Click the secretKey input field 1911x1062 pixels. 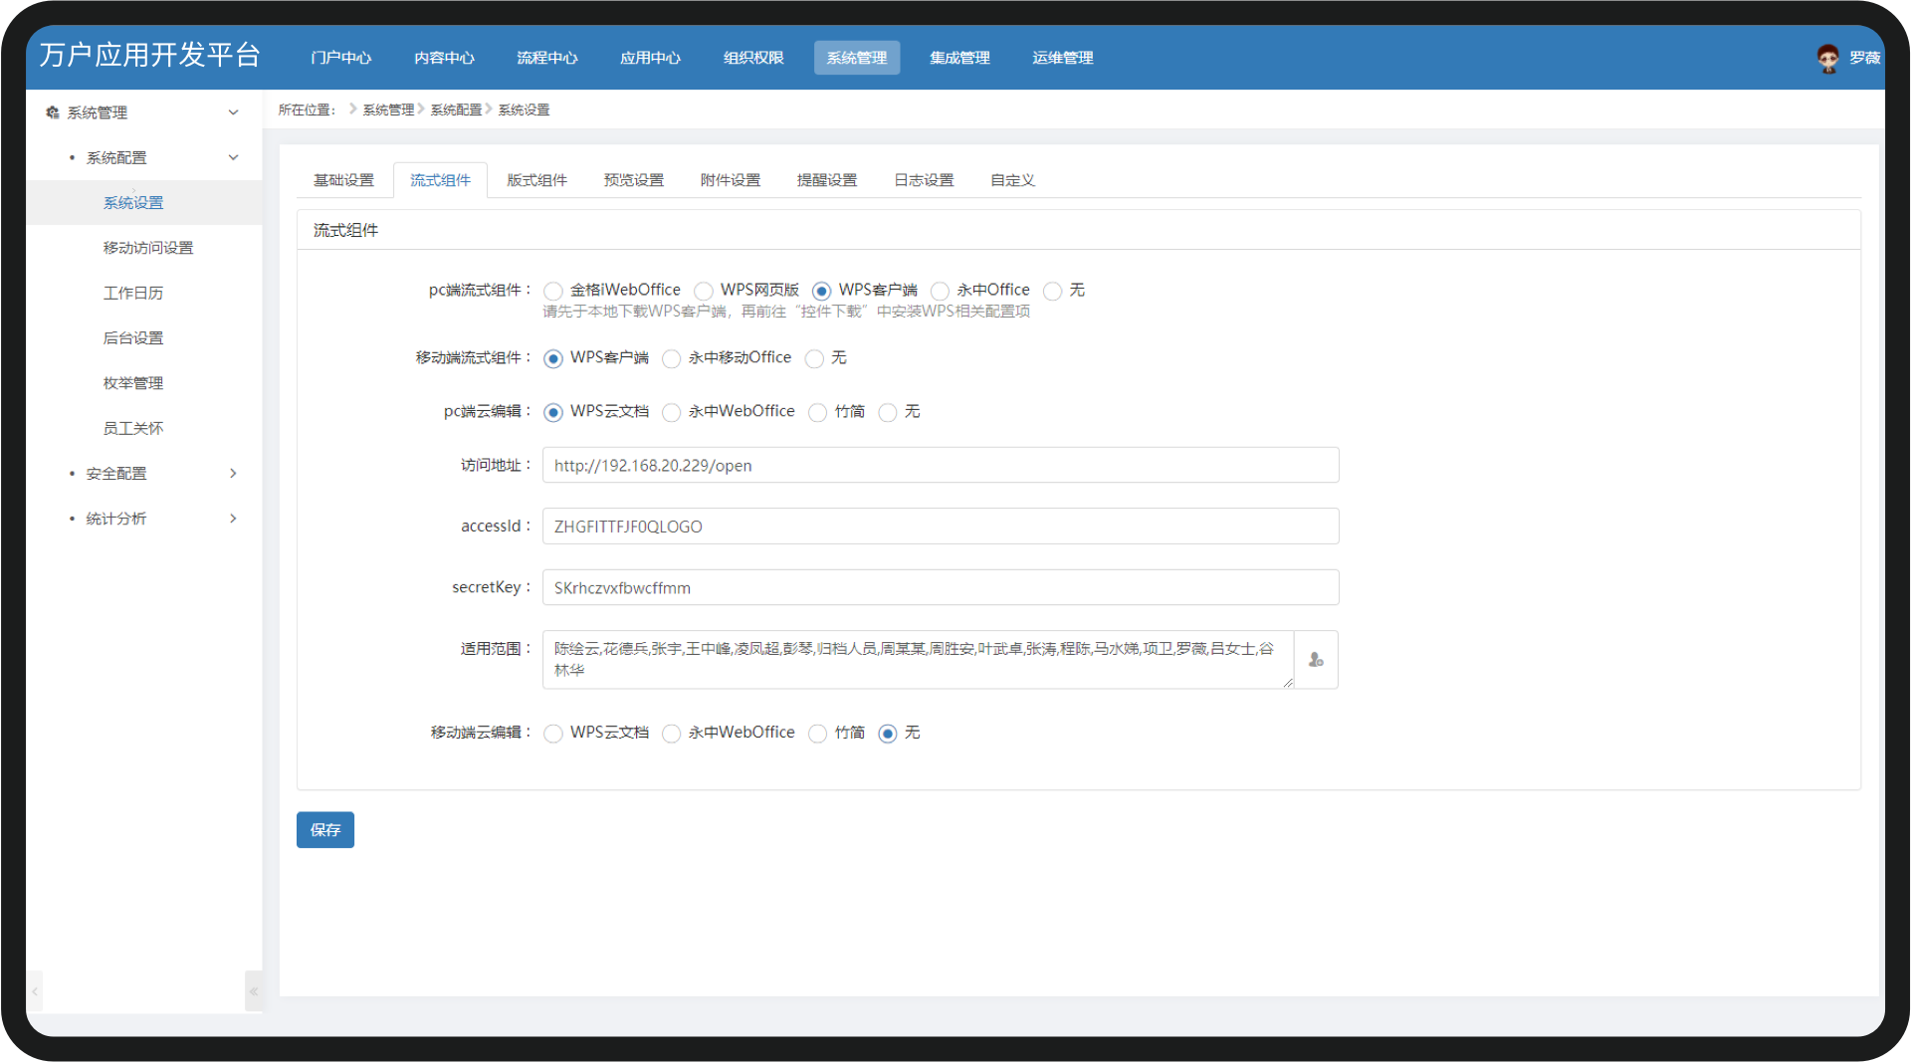tap(941, 587)
